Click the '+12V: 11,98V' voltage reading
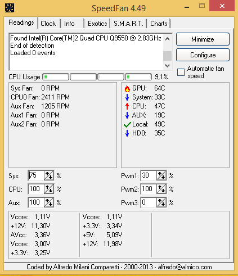238x276 pixels. click(x=102, y=244)
